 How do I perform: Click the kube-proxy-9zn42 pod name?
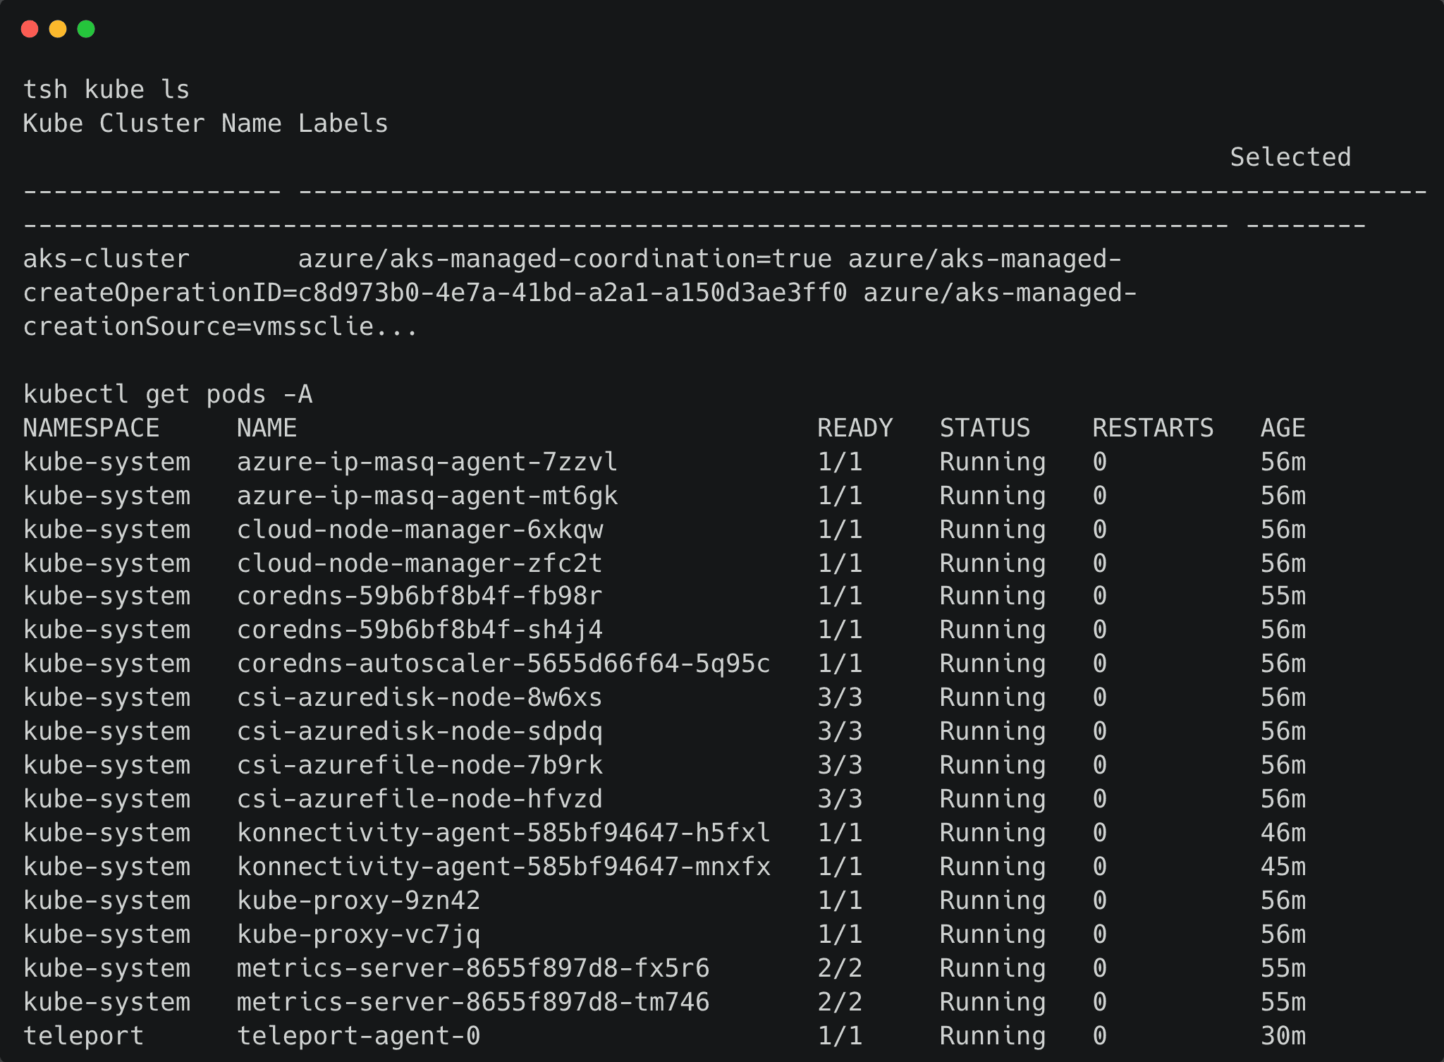[x=358, y=901]
